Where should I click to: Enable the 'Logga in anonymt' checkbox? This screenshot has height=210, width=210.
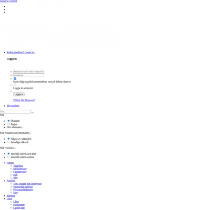click(x=15, y=85)
